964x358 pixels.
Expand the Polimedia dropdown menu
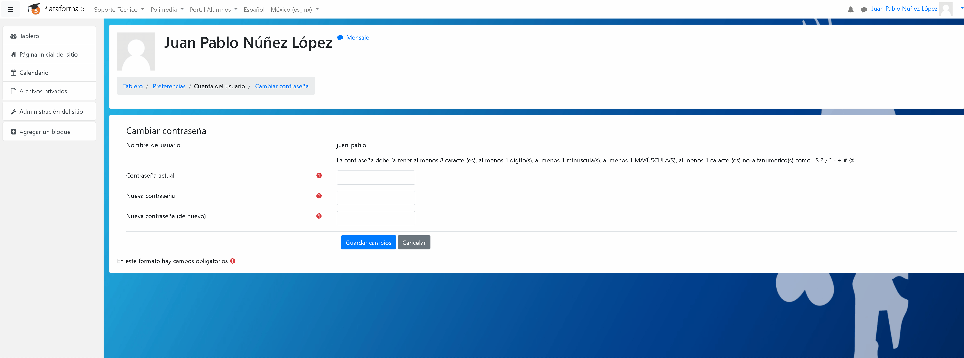(x=167, y=9)
